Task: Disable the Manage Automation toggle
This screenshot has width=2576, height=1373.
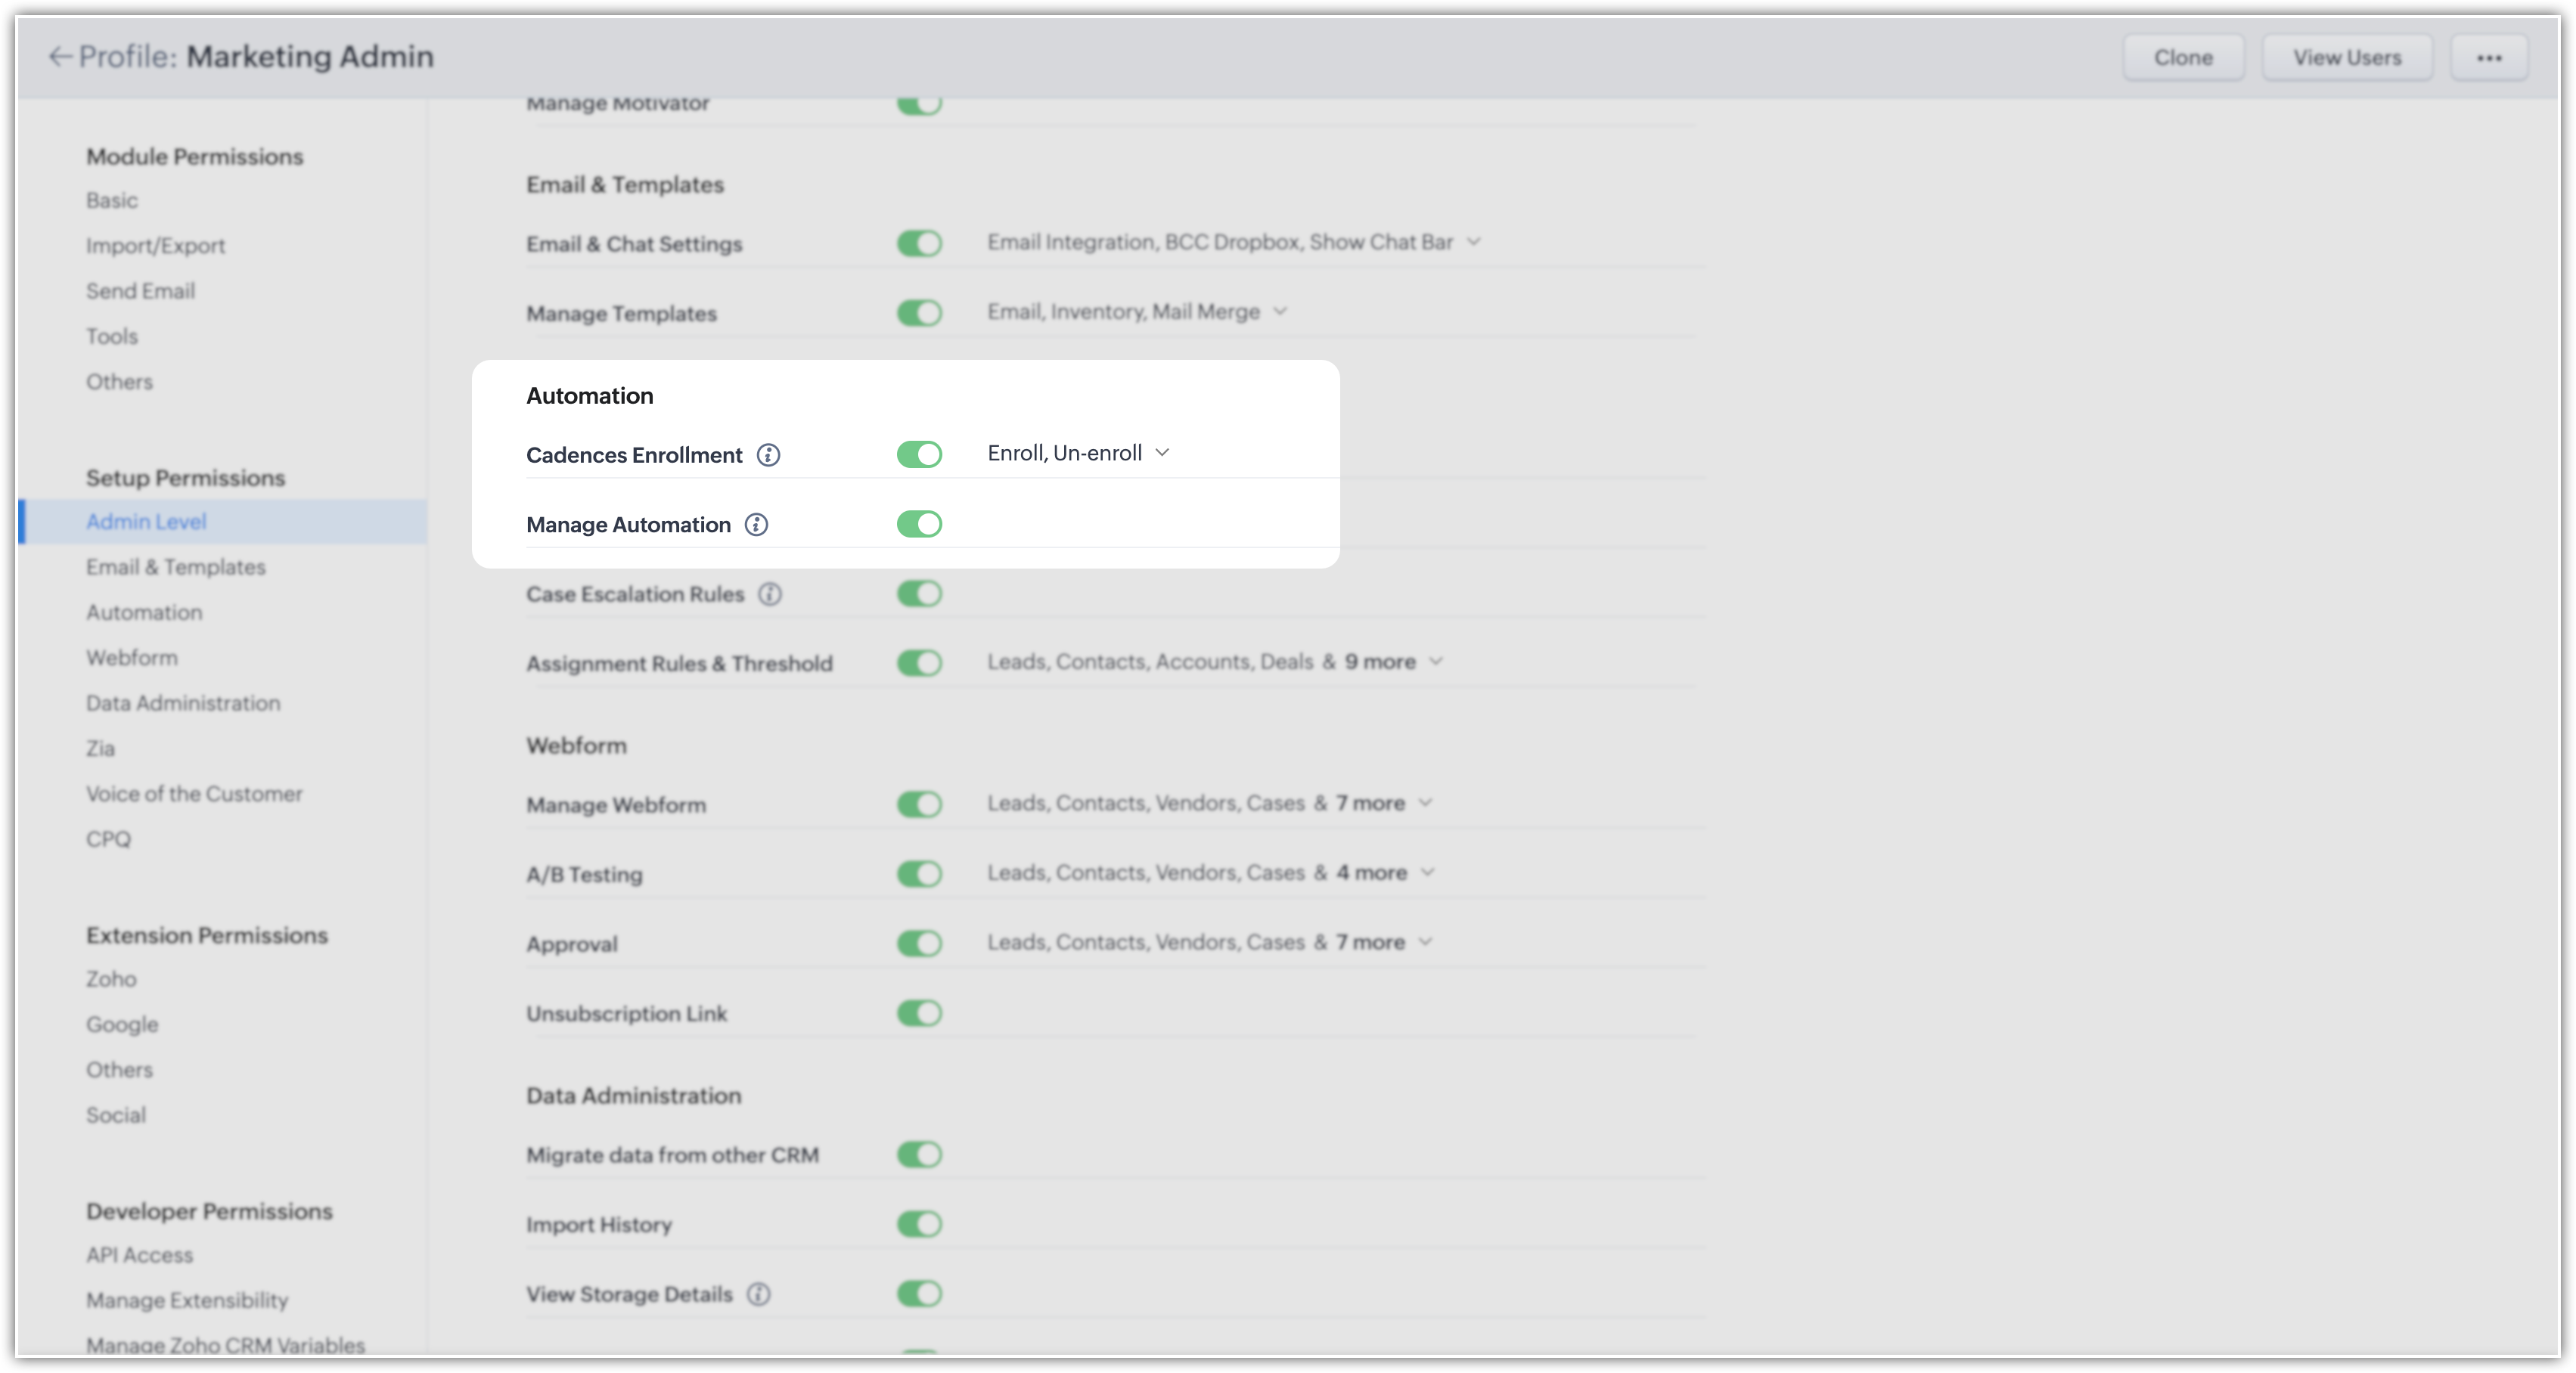Action: [919, 524]
